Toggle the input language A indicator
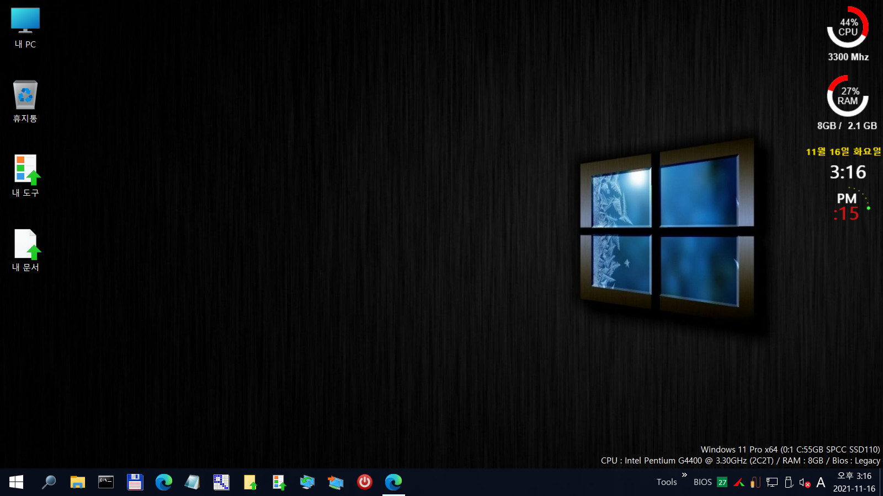Screen dimensions: 883x496 [821, 483]
